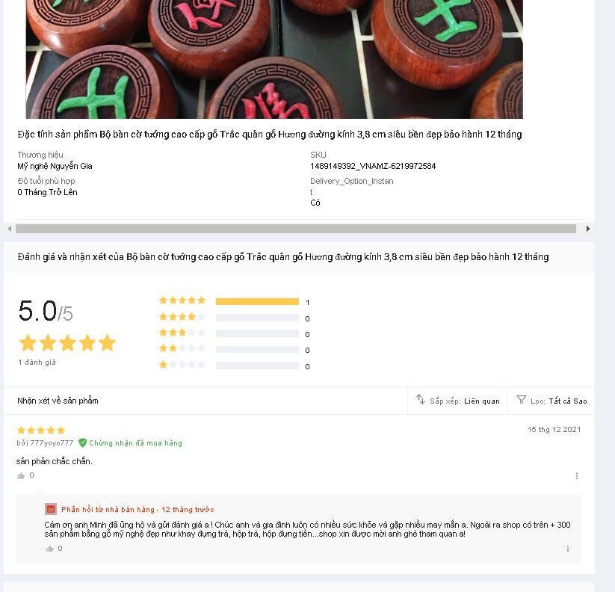Click the Chinese chess product image
The image size is (615, 592).
[274, 59]
